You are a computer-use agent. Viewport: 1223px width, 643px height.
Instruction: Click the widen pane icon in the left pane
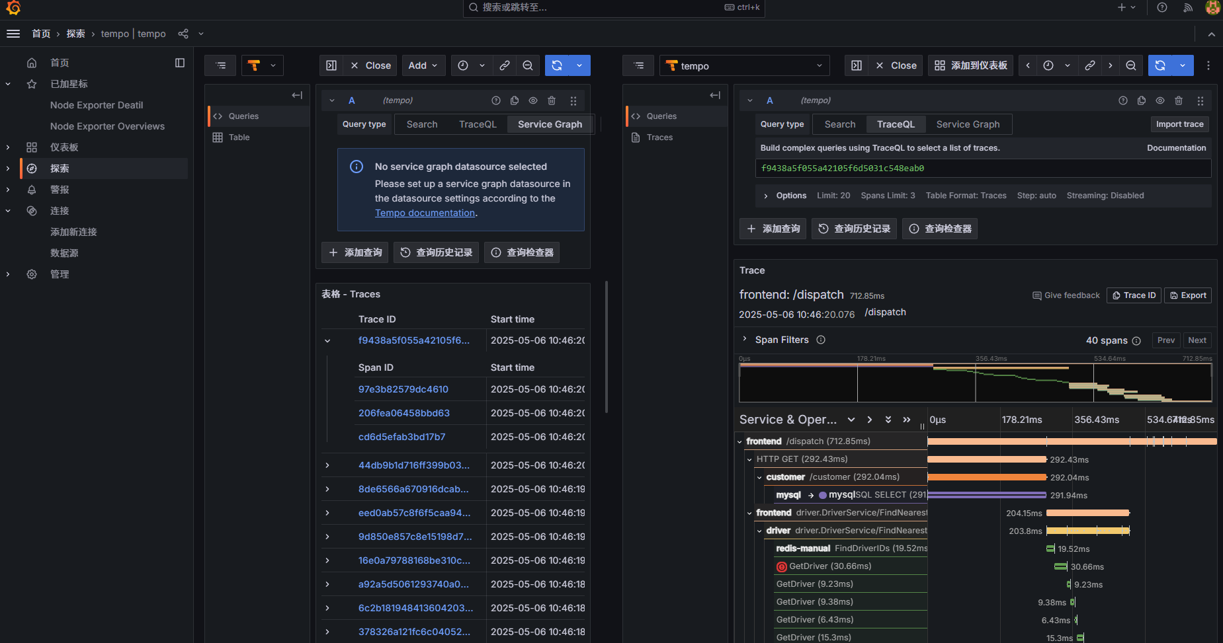click(x=331, y=65)
